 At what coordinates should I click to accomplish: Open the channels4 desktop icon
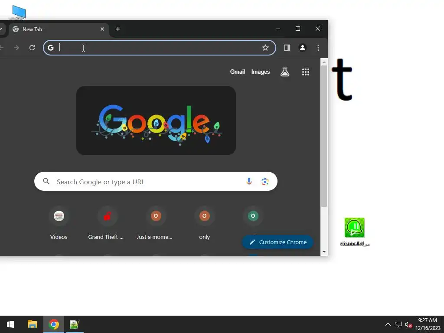355,232
